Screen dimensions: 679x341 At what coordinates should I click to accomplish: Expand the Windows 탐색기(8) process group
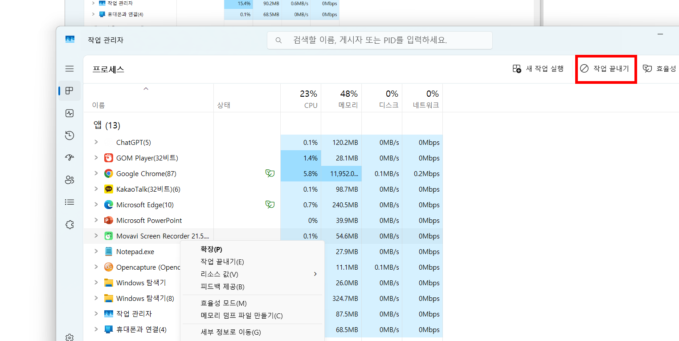click(96, 298)
